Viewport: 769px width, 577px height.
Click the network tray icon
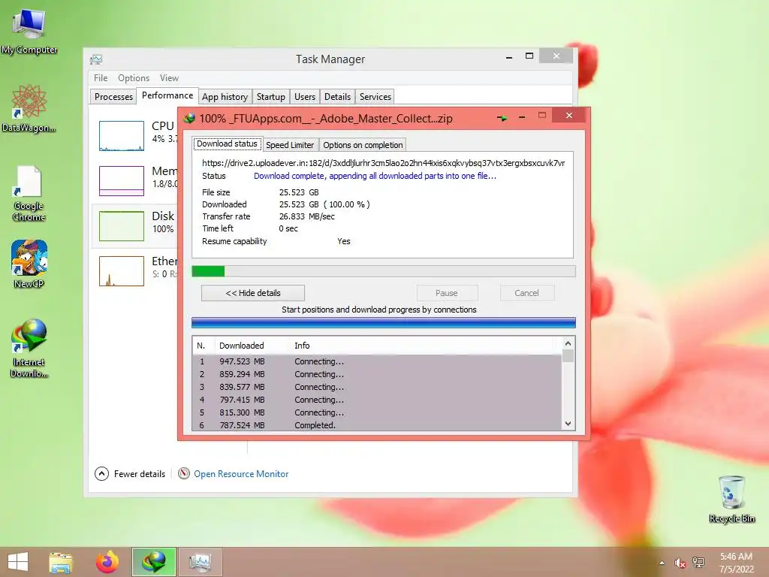pyautogui.click(x=698, y=563)
